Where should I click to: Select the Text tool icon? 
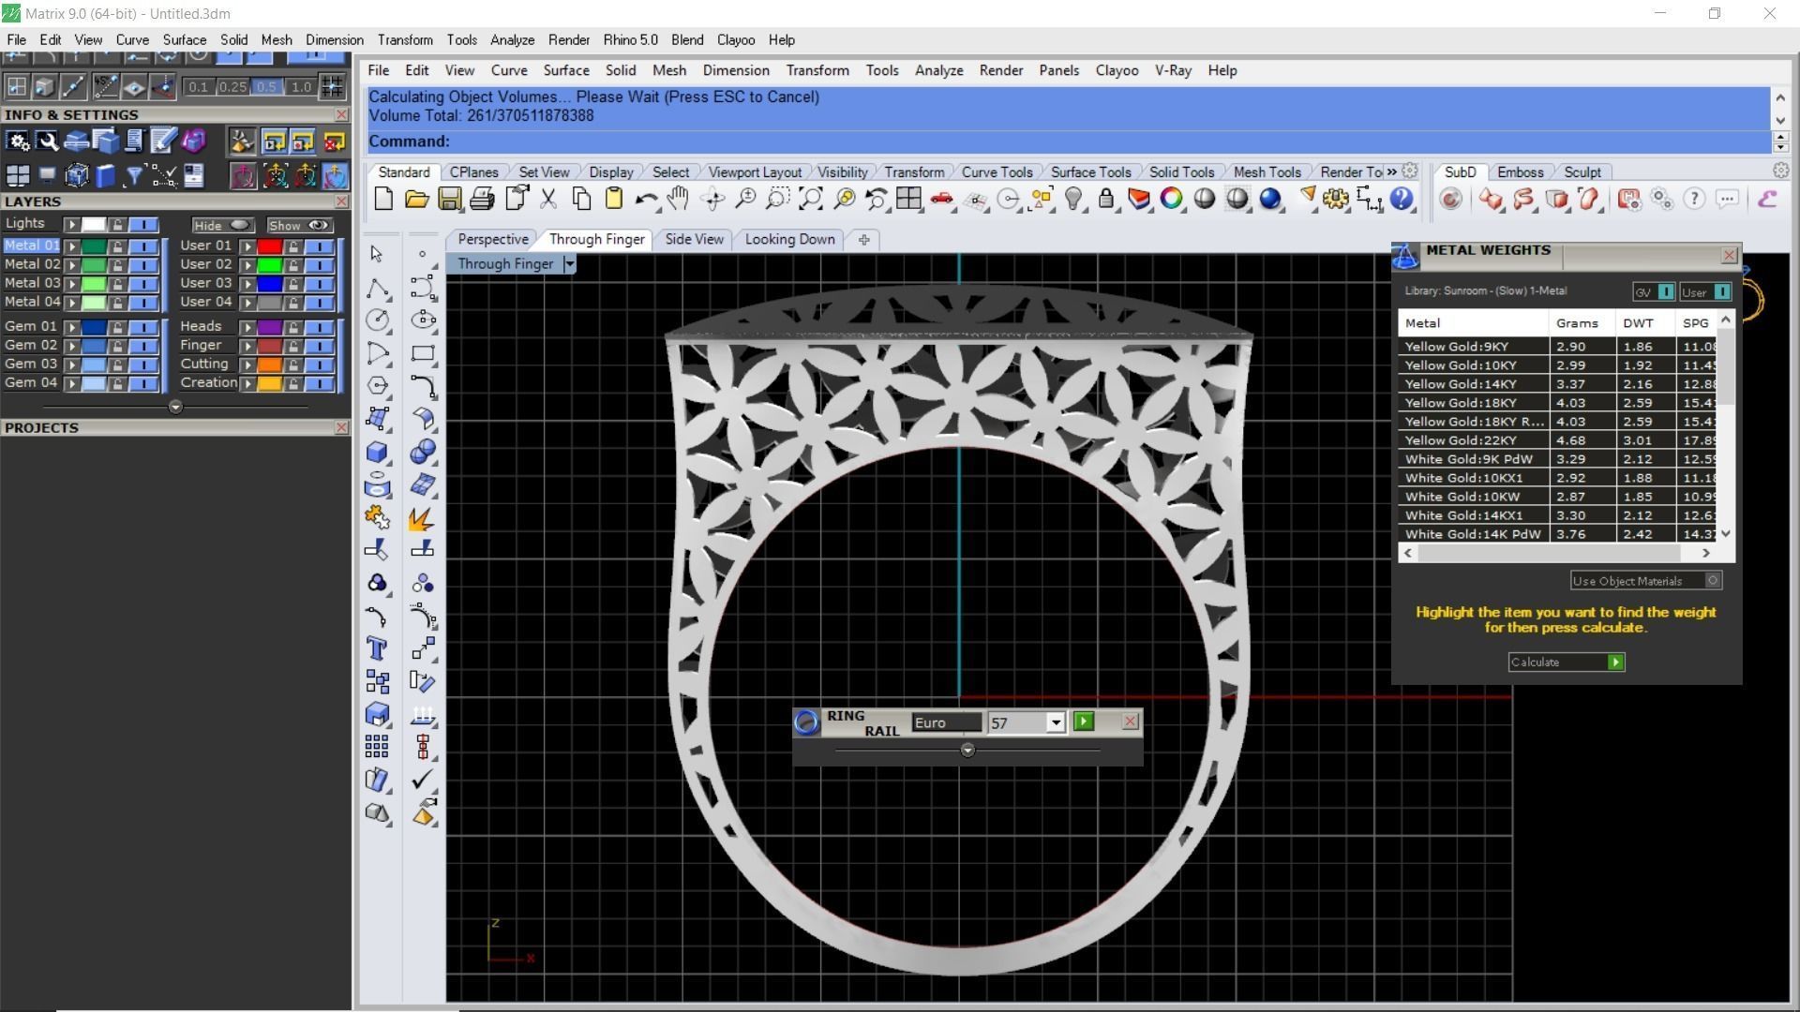(377, 648)
